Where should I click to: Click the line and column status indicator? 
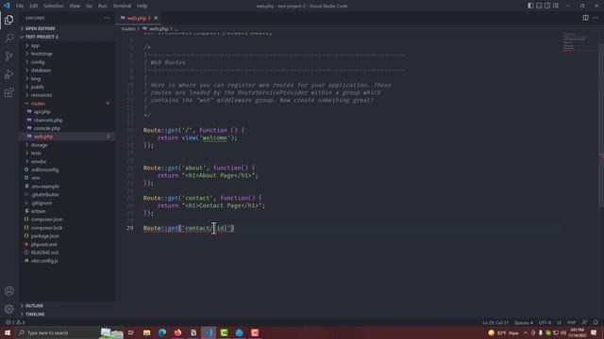[x=495, y=322]
